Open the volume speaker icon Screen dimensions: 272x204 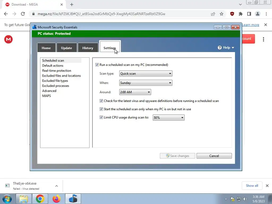tap(245, 199)
